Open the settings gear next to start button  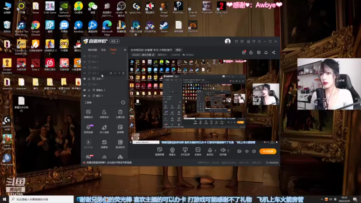click(254, 151)
